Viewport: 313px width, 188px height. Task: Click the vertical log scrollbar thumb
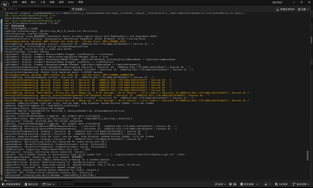(308, 155)
